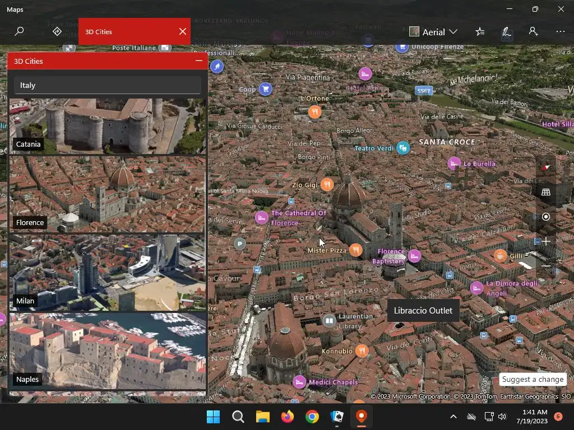Screen dimensions: 574x430
Task: Click the Gilli cafe pin
Action: tap(501, 255)
